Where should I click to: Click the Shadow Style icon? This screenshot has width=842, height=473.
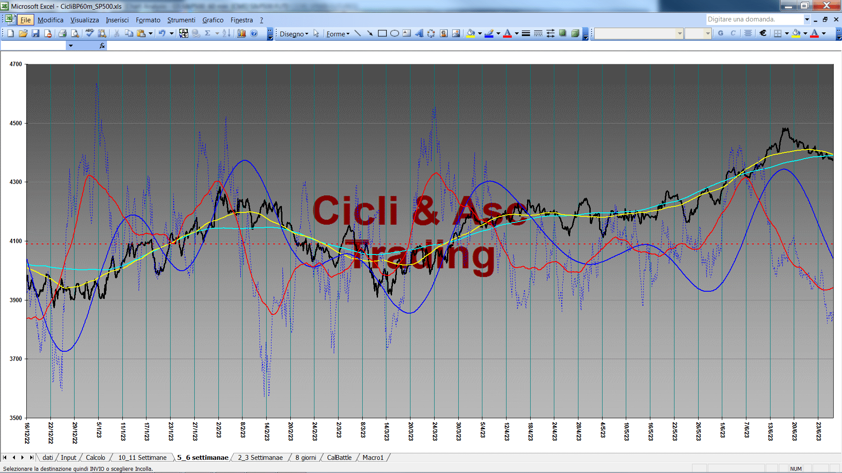(563, 33)
